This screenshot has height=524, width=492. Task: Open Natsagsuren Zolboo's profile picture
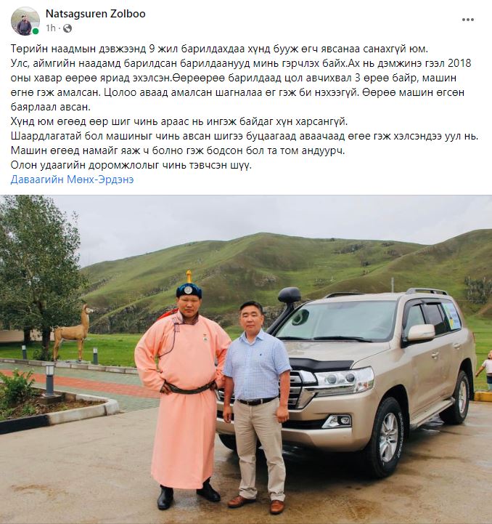(x=25, y=21)
